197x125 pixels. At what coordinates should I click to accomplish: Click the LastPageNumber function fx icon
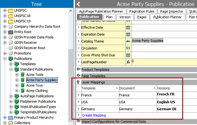pyautogui.click(x=128, y=62)
